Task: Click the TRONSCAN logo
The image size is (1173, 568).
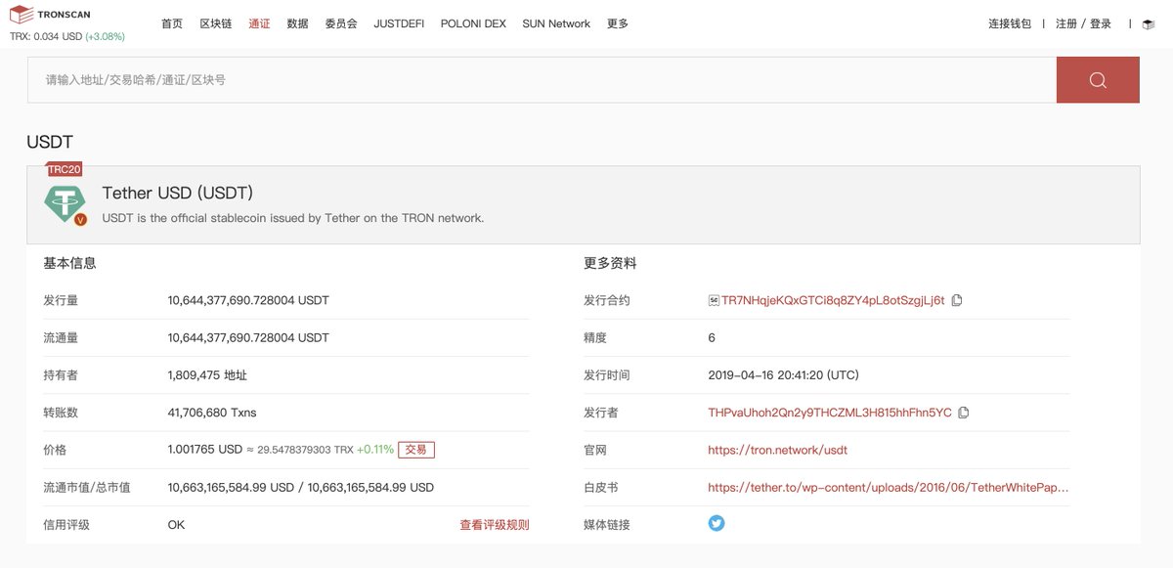Action: point(48,15)
